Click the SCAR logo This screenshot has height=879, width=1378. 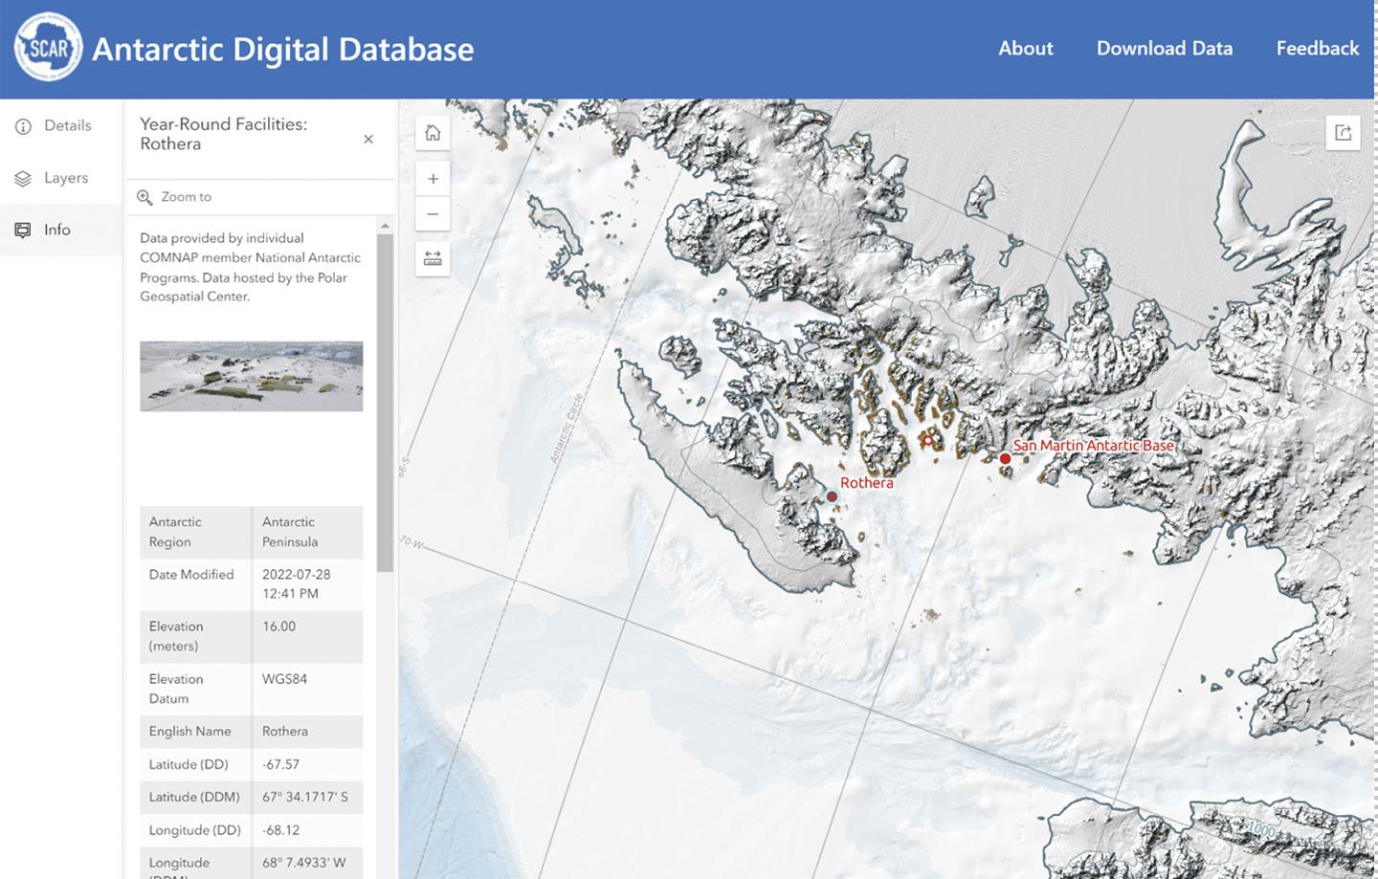pos(48,48)
